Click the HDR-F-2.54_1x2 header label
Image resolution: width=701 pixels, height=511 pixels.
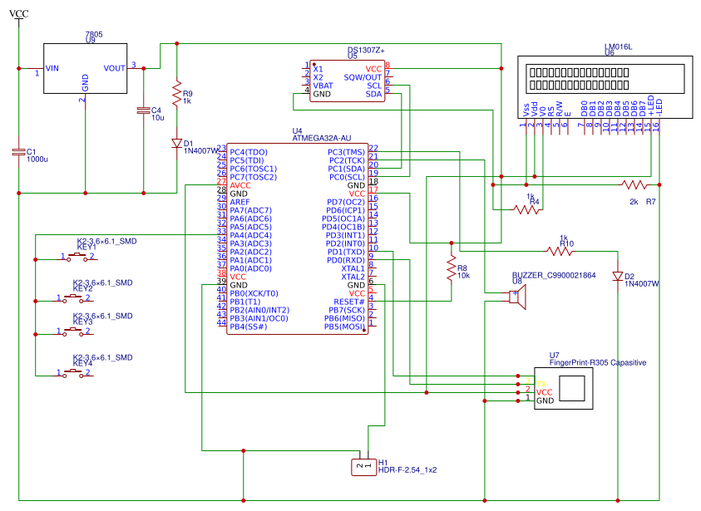tap(407, 470)
